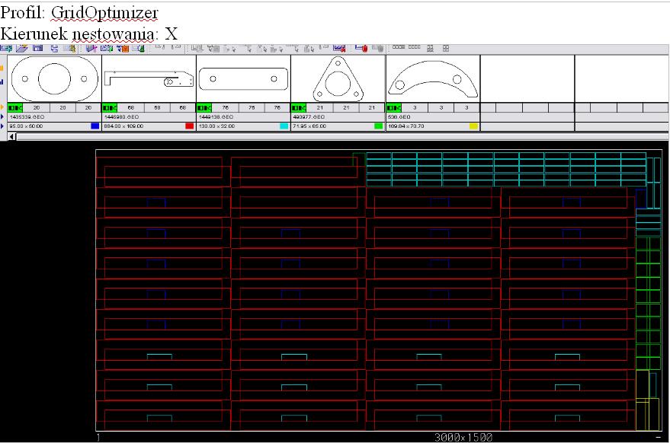Select the curved arc part preview

point(433,78)
